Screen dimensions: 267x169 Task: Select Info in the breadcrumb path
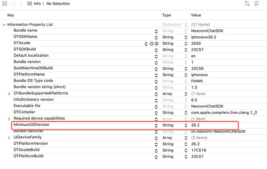[x=37, y=4]
